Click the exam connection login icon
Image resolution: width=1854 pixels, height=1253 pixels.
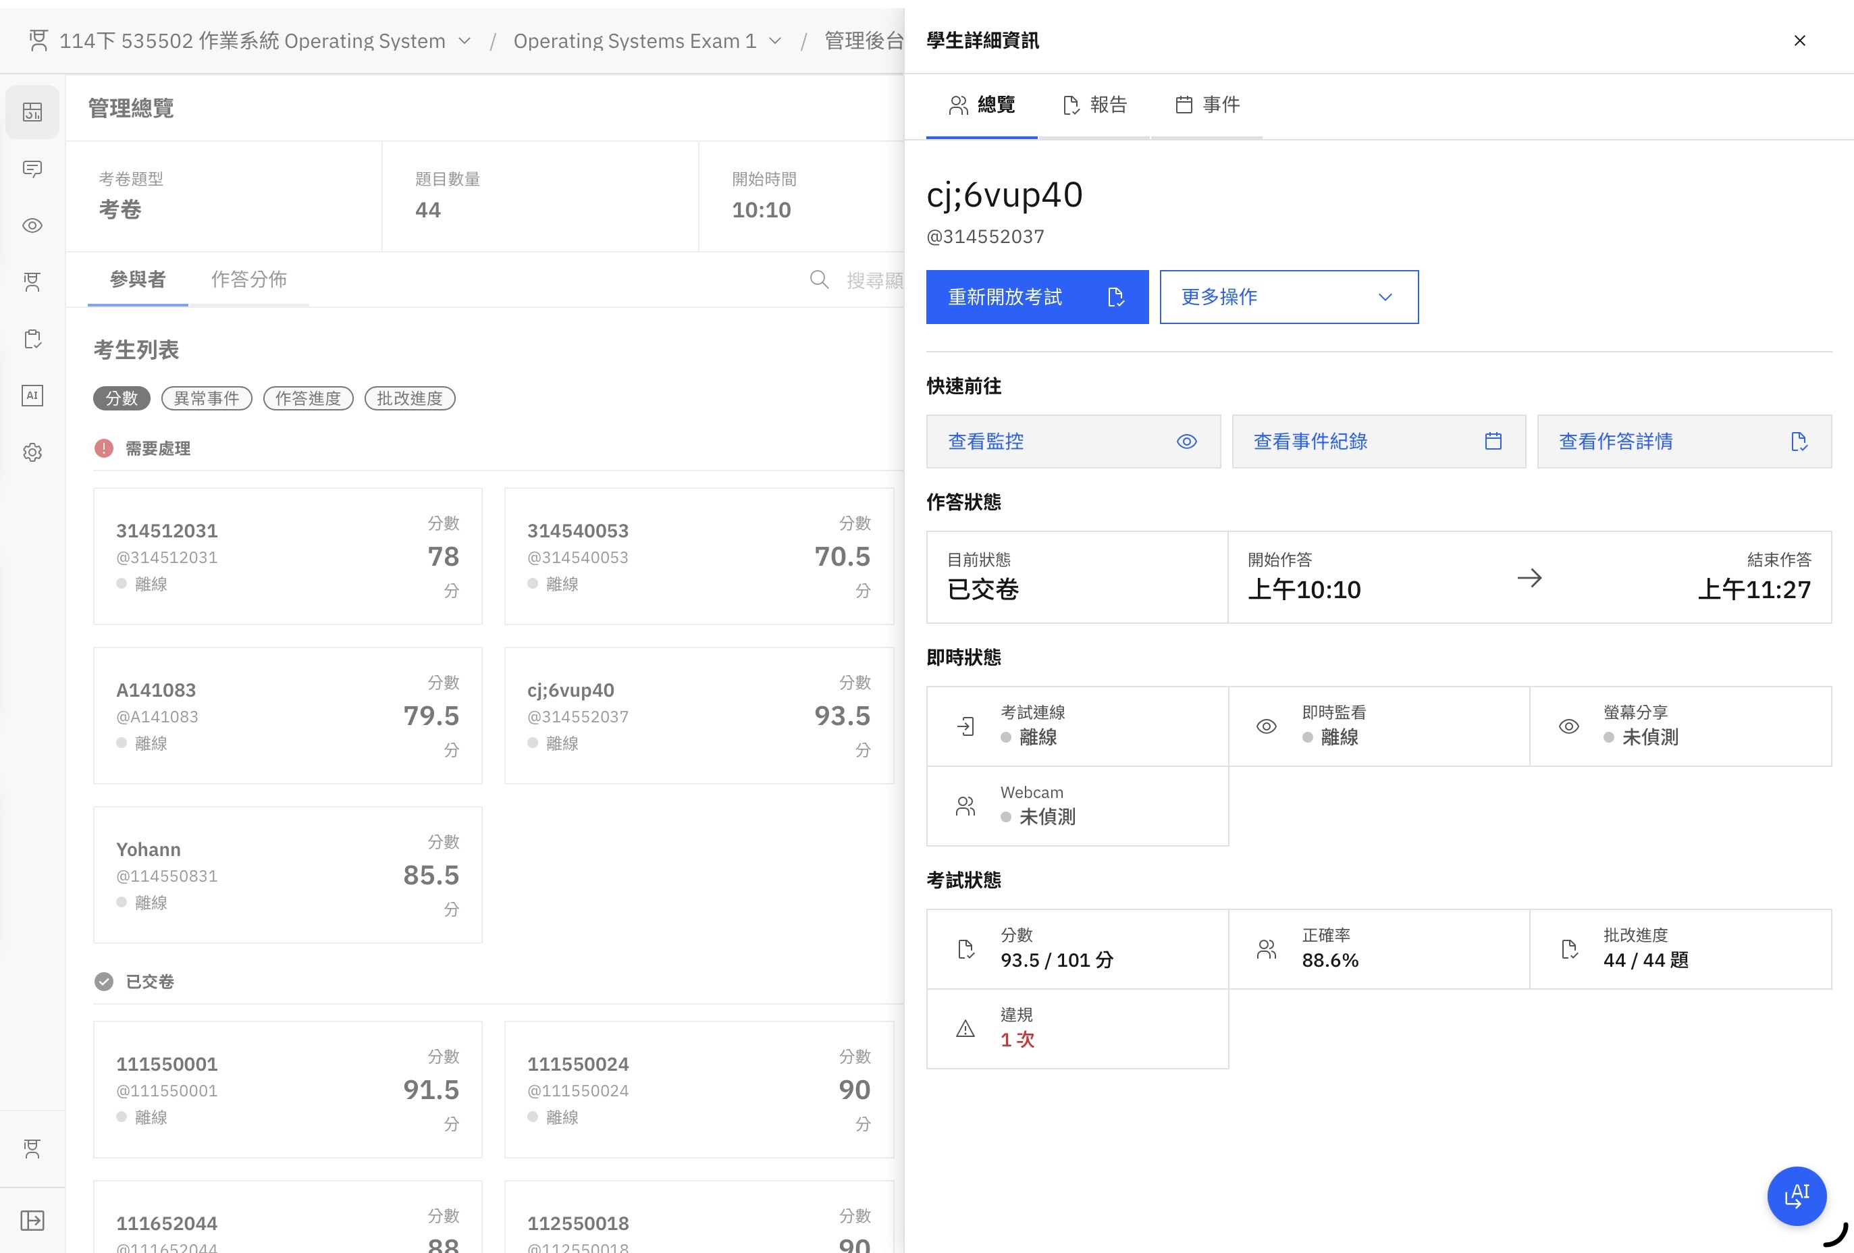pos(965,726)
